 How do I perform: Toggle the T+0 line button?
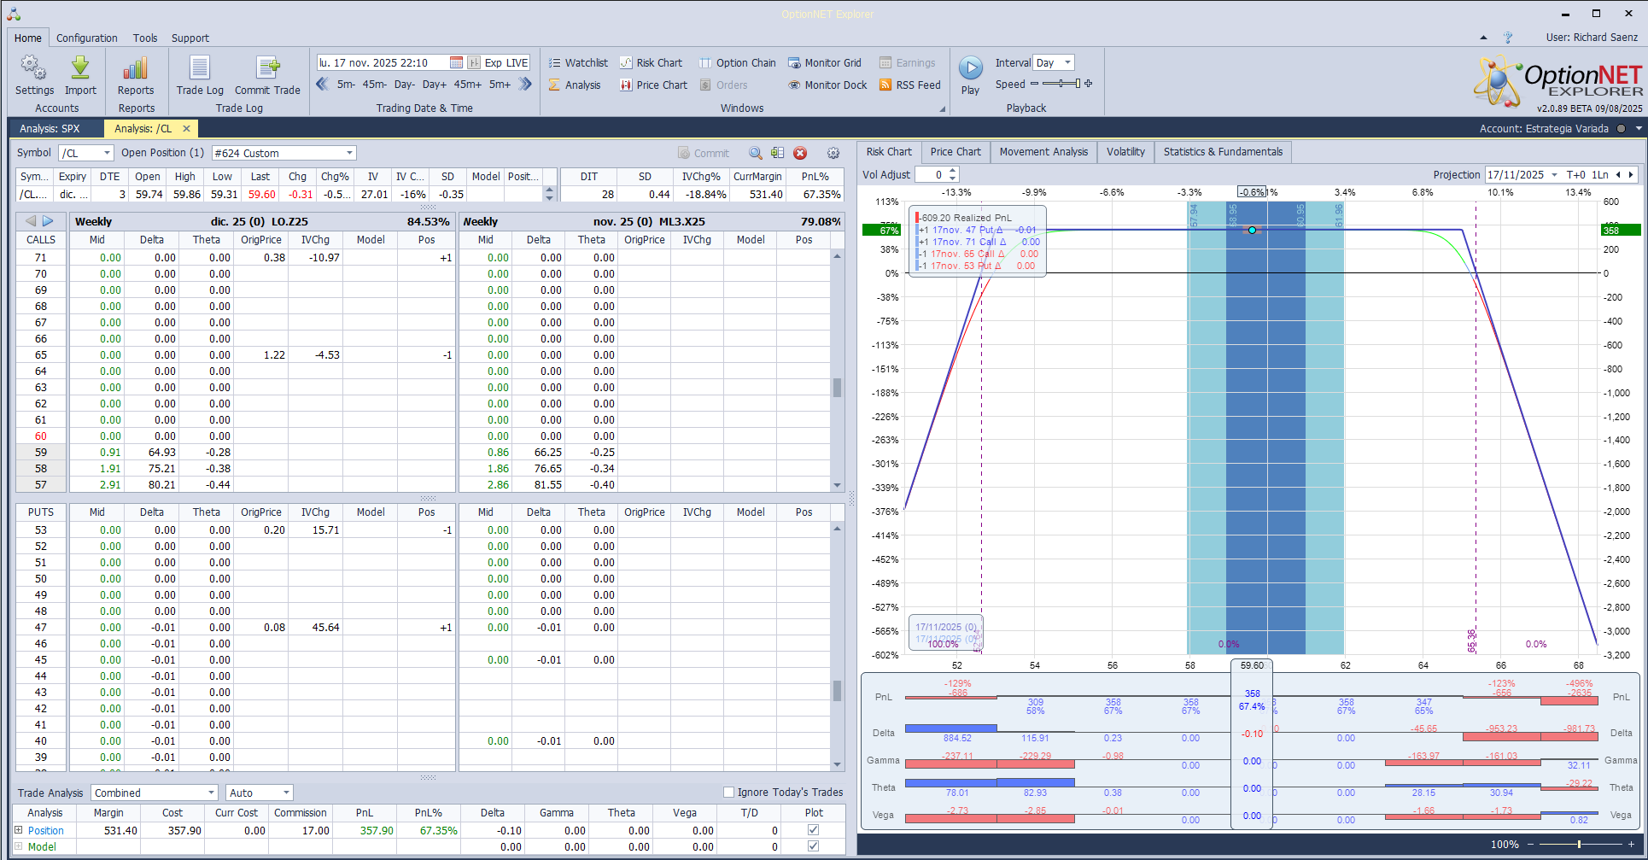(1575, 174)
